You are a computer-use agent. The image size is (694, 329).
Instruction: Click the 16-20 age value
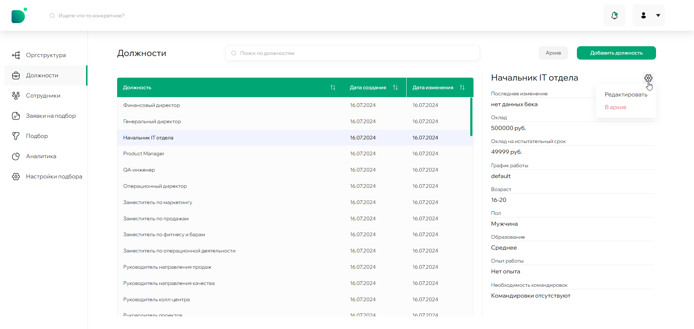pos(498,200)
